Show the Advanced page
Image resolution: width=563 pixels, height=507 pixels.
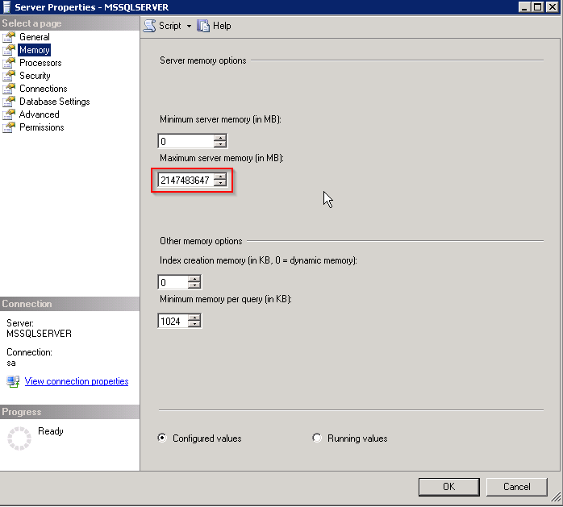click(x=40, y=114)
